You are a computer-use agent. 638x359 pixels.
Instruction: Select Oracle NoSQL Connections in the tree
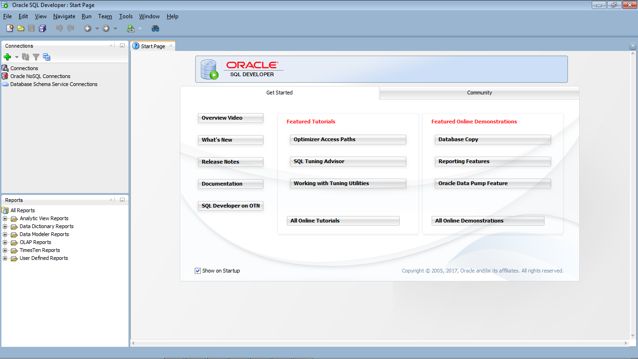(x=40, y=76)
